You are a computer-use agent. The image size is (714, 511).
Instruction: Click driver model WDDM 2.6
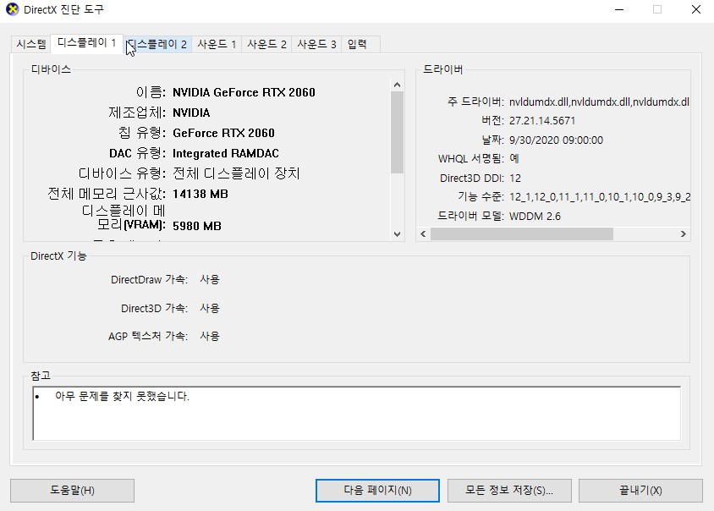pos(535,217)
